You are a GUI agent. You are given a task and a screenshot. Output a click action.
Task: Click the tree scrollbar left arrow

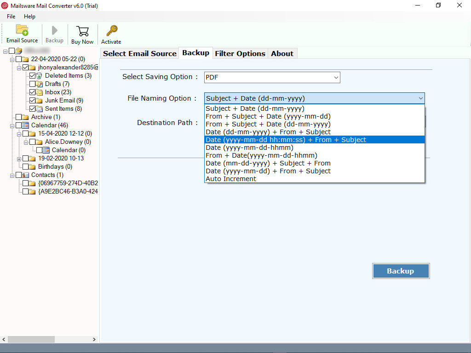[4, 339]
